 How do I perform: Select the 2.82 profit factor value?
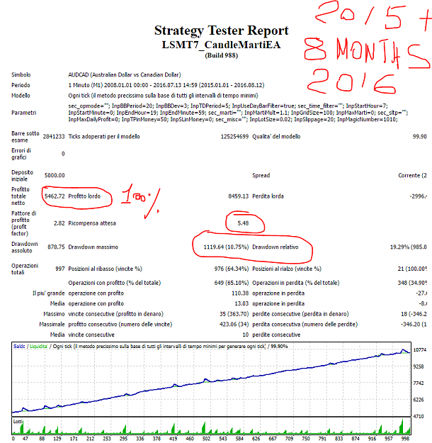(59, 223)
